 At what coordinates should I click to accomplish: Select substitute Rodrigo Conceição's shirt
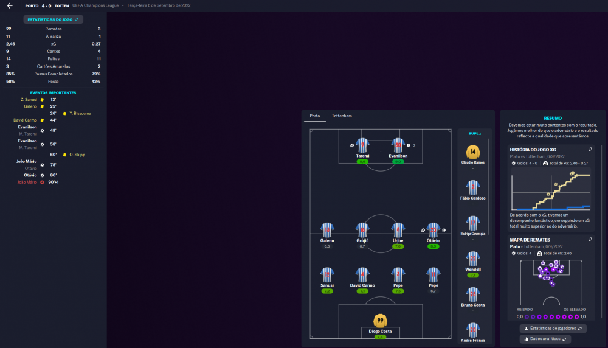pyautogui.click(x=472, y=223)
